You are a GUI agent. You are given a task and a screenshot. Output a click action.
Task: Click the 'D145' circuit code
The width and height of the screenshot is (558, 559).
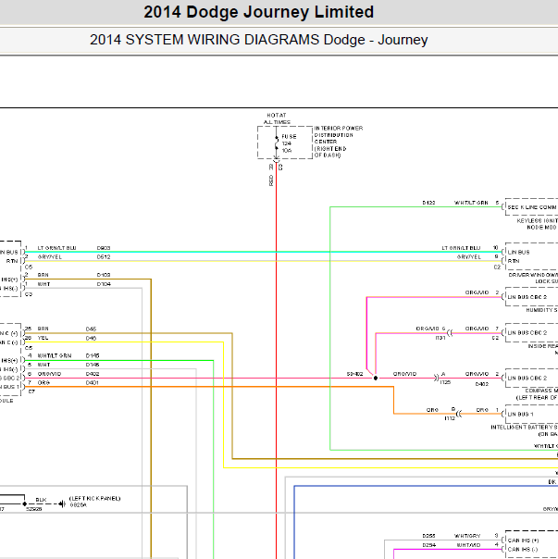coord(93,355)
